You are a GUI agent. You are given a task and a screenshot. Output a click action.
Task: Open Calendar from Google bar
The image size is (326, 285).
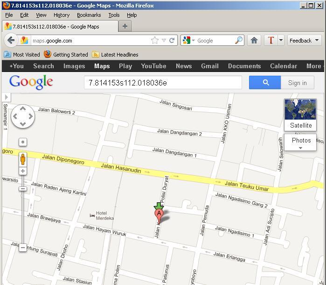point(284,66)
